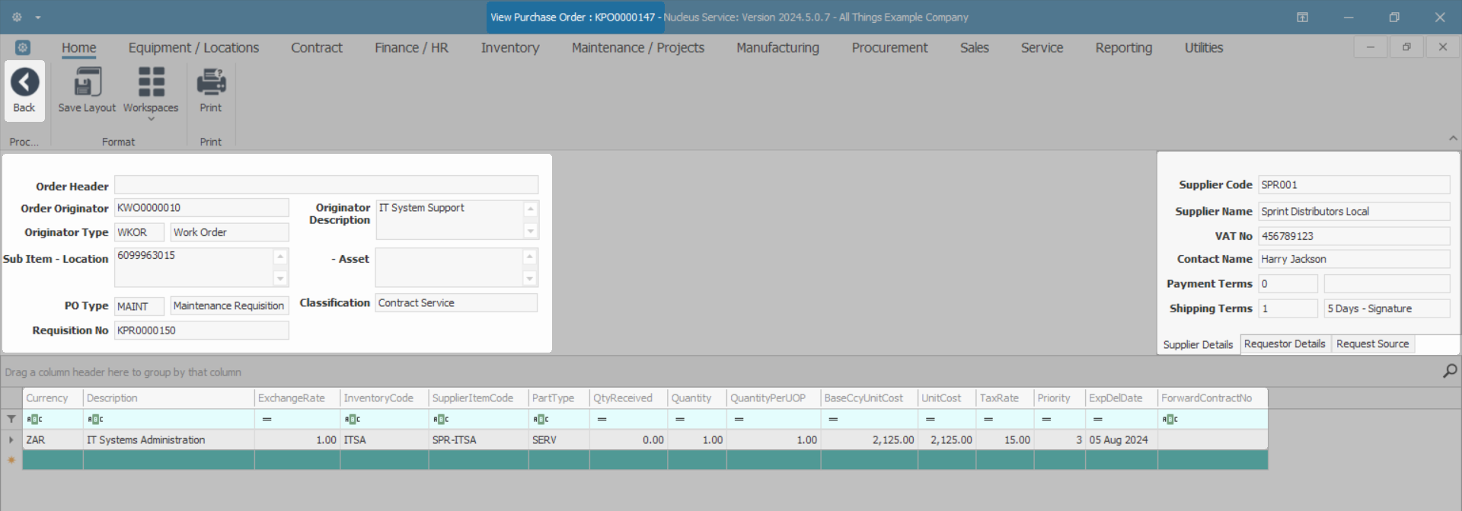Click the Originator Description scroll down arrow
This screenshot has height=511, width=1462.
531,231
